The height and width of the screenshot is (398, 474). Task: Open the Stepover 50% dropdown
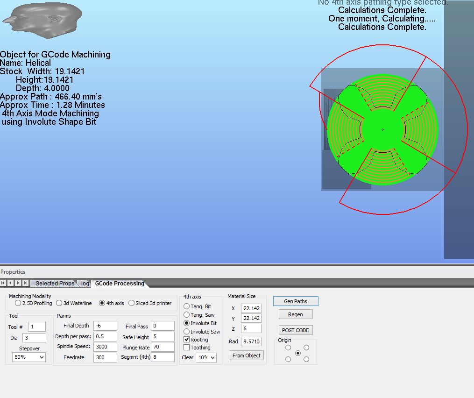29,357
